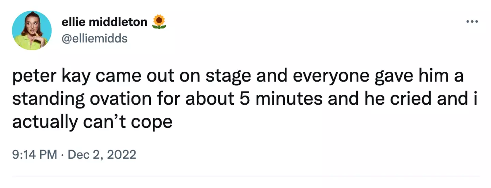491x188 pixels.
Task: Click the words "peter kay" in tweet
Action: point(50,77)
